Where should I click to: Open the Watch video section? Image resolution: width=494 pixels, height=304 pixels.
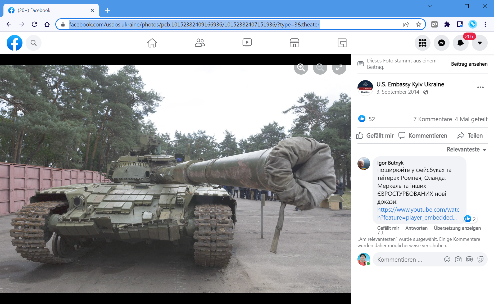click(247, 43)
